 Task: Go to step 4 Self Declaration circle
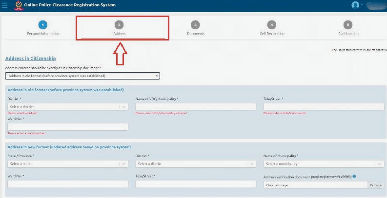(271, 25)
